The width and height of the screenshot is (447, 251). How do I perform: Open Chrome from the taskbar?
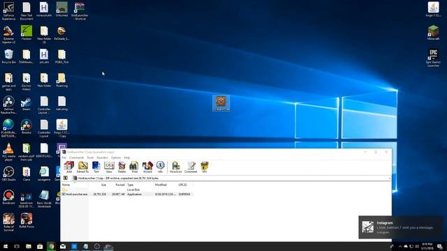pyautogui.click(x=51, y=246)
